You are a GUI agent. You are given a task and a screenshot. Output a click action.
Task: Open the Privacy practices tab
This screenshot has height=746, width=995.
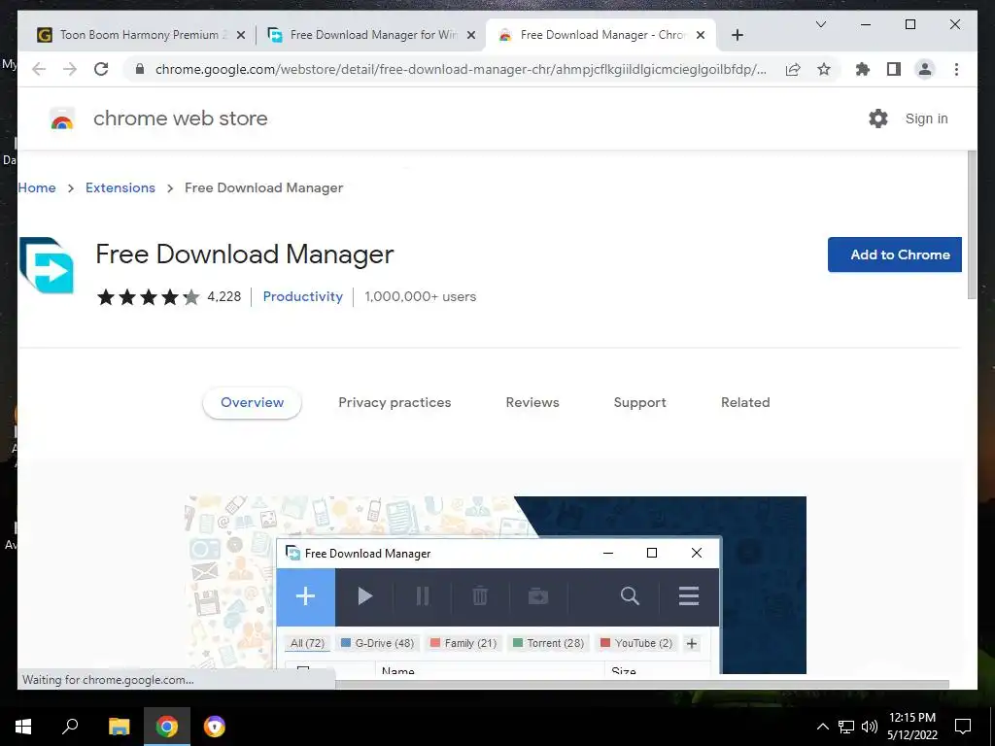coord(395,403)
